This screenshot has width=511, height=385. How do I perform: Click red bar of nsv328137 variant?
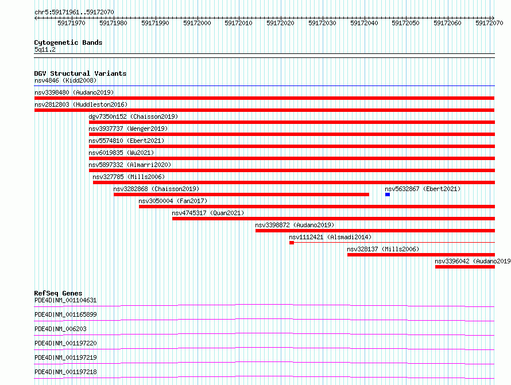(421, 255)
